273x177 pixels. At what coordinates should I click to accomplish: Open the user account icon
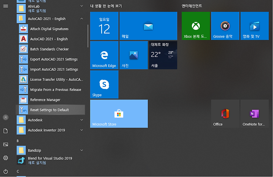[6, 117]
